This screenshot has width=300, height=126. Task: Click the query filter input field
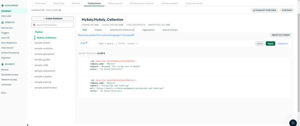pyautogui.click(x=175, y=44)
